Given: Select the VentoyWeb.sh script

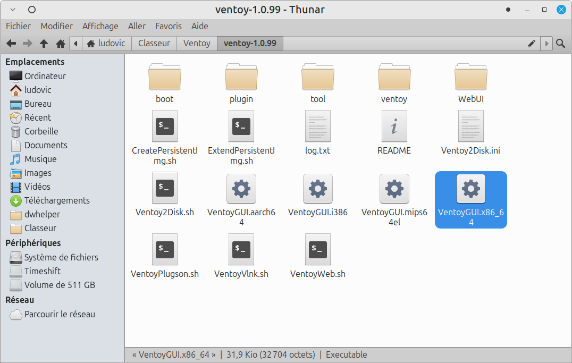Looking at the screenshot, I should click(318, 256).
